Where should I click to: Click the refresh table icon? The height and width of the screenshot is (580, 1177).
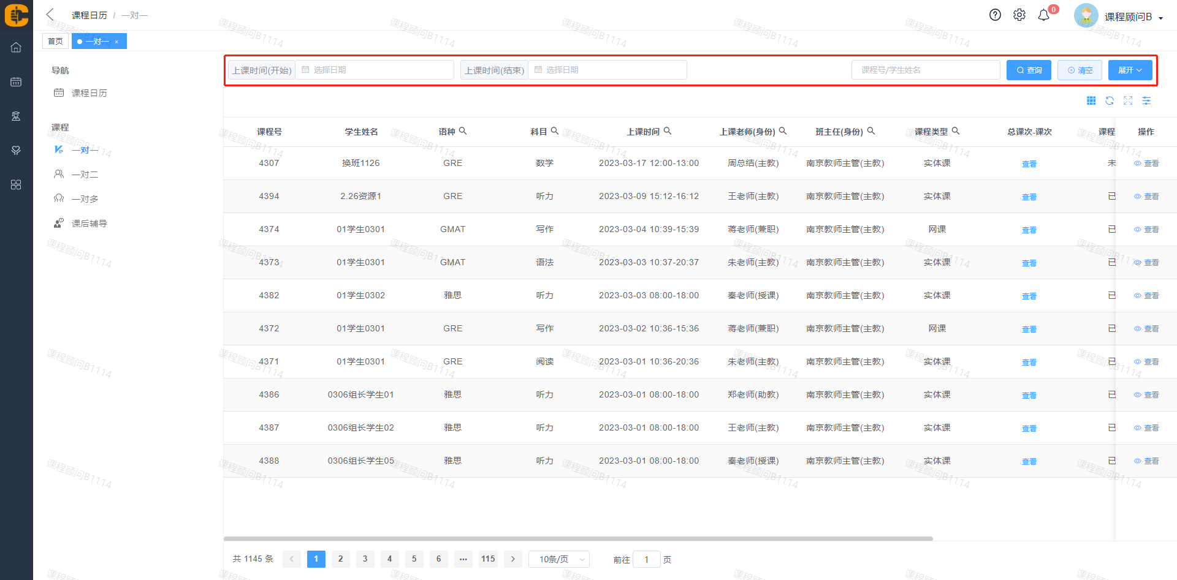[x=1110, y=100]
